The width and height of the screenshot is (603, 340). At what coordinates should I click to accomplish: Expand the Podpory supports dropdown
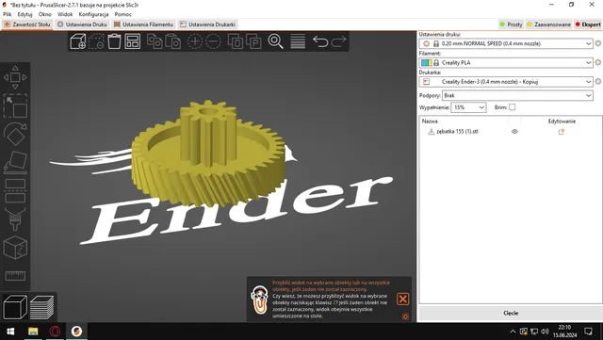tap(517, 95)
